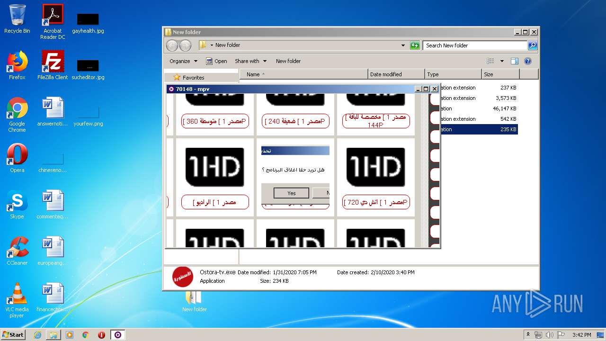Open Skype desktop shortcut
This screenshot has height=341, width=606.
17,205
